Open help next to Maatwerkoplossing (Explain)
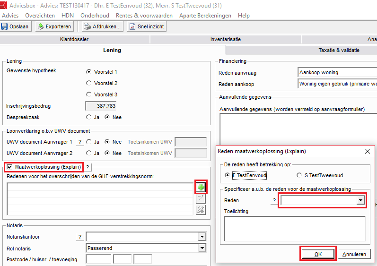Viewport: 377px width, 266px height. point(88,167)
